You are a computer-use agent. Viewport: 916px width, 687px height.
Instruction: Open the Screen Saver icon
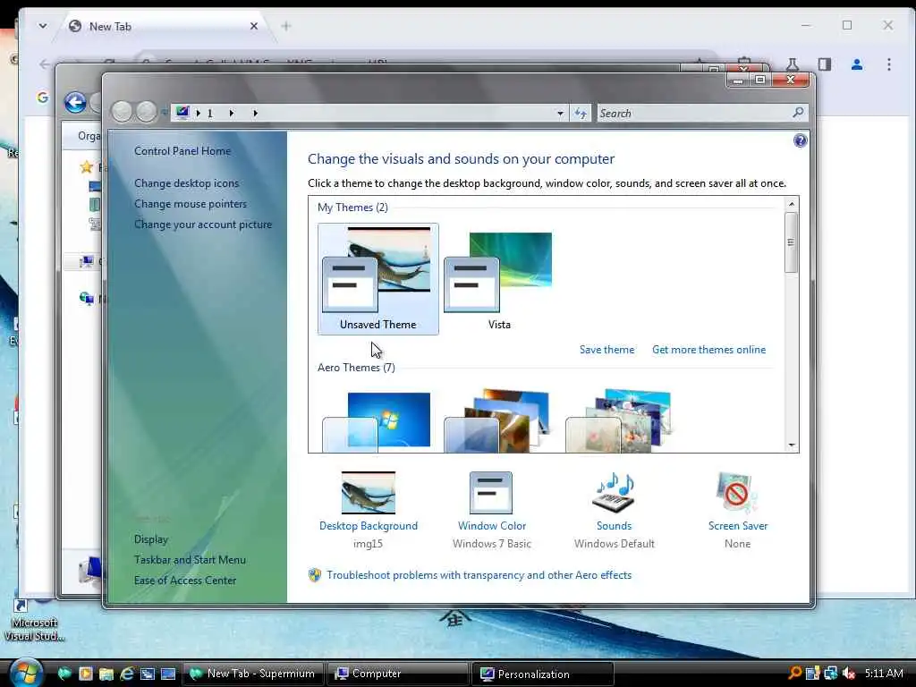737,493
